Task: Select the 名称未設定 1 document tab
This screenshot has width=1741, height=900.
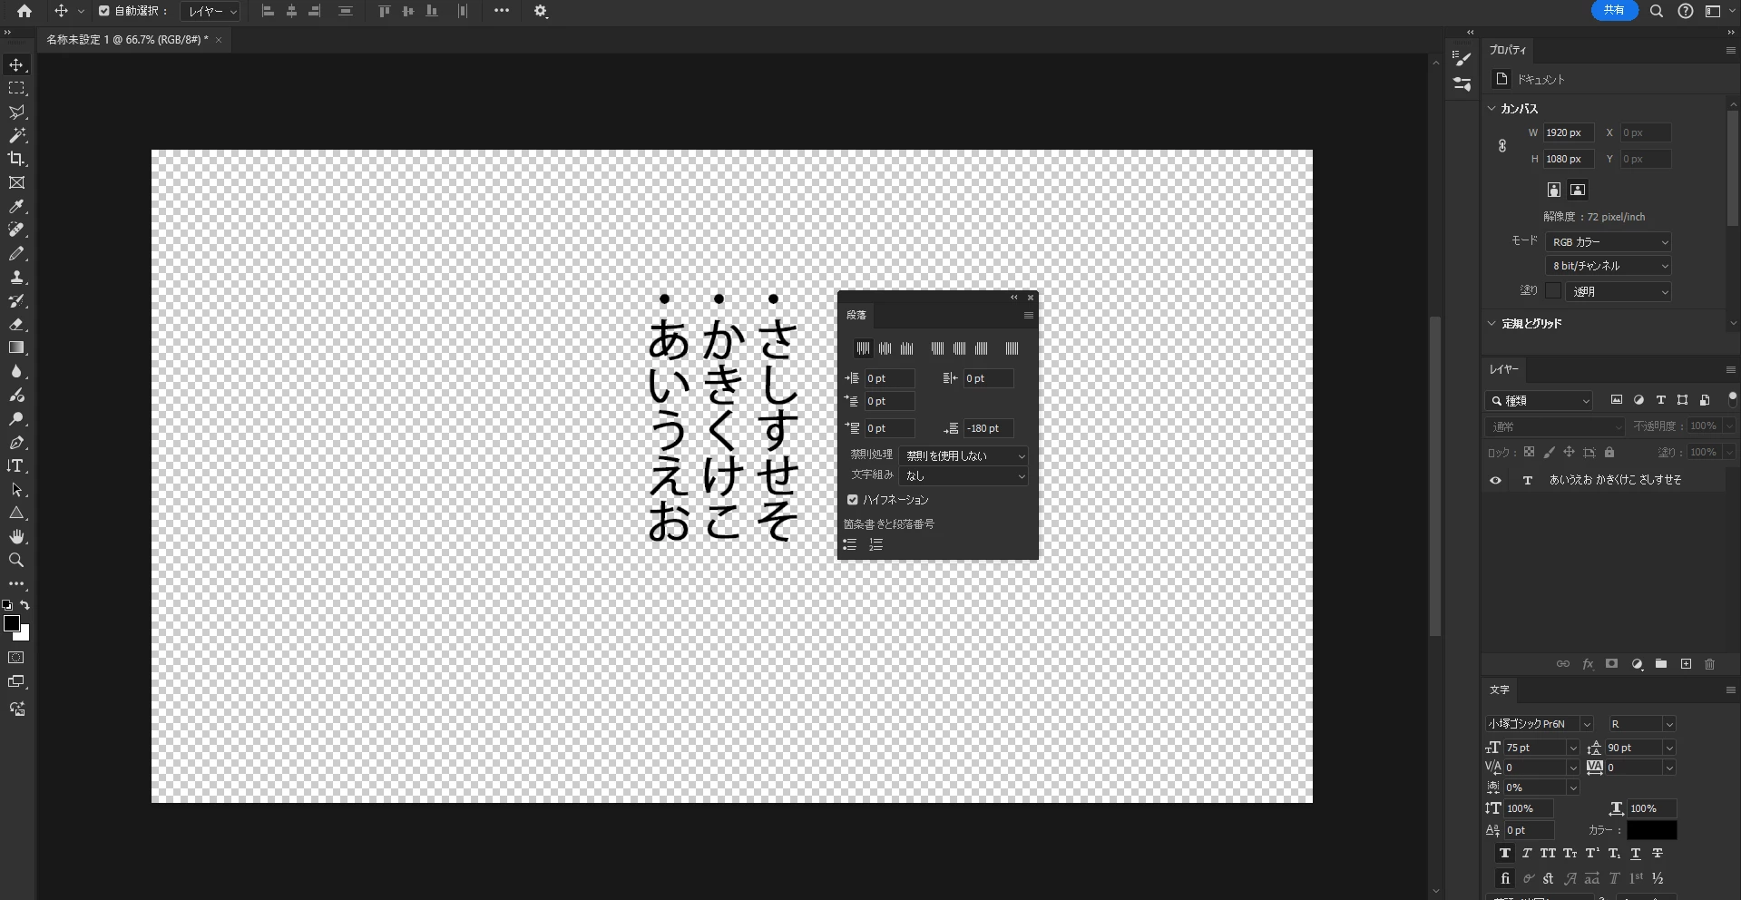Action: point(127,40)
